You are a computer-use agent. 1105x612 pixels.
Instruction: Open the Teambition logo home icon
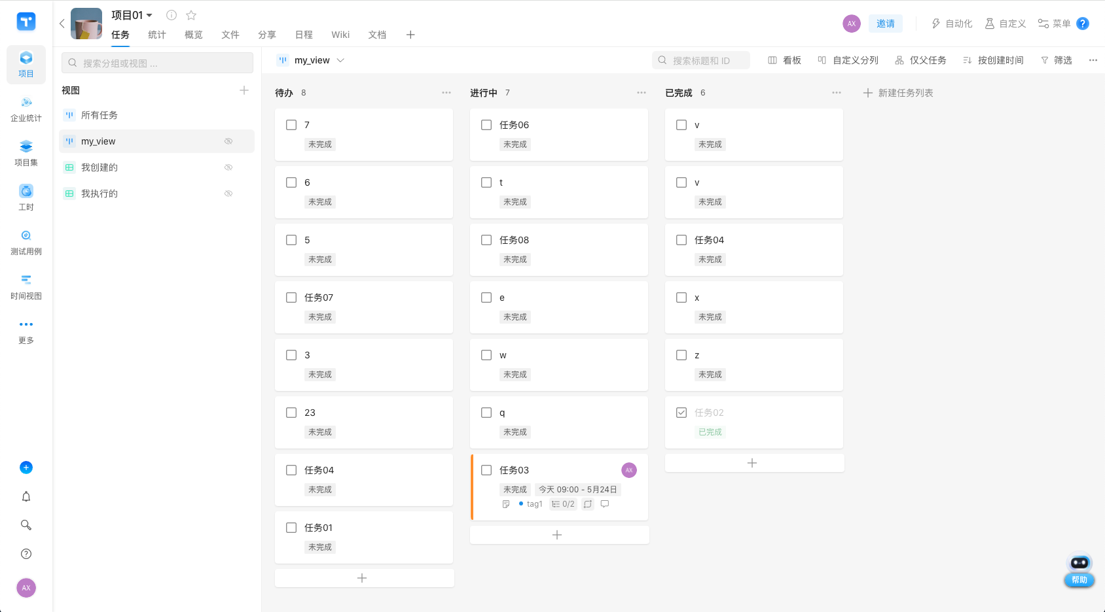(26, 22)
